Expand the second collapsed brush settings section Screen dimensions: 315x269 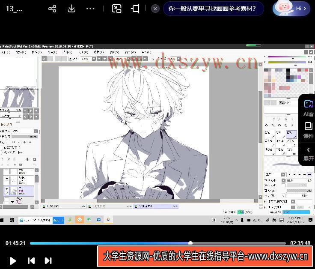point(265,207)
